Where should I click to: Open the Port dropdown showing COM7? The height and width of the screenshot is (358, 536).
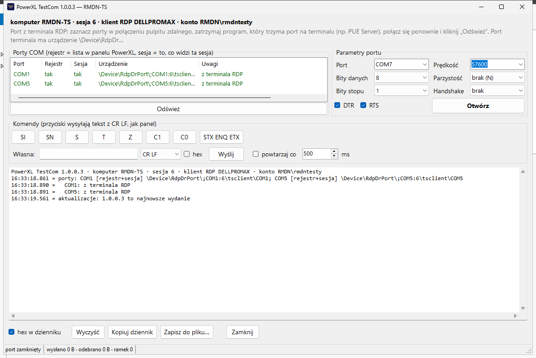(x=401, y=64)
